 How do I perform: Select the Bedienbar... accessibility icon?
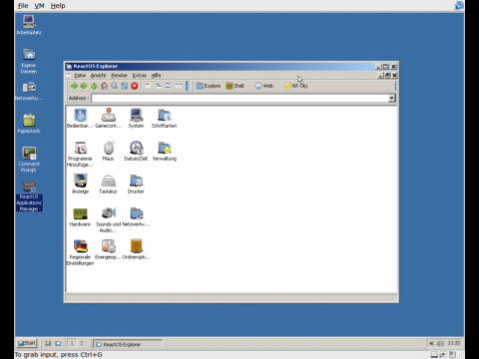(80, 118)
